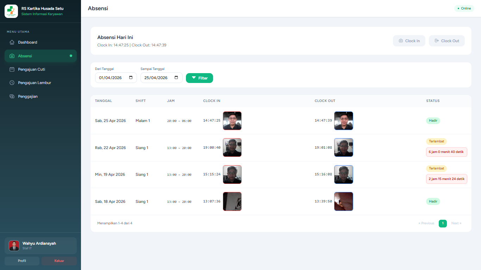Click Terlambat badge for 19 Apr row

(x=436, y=168)
